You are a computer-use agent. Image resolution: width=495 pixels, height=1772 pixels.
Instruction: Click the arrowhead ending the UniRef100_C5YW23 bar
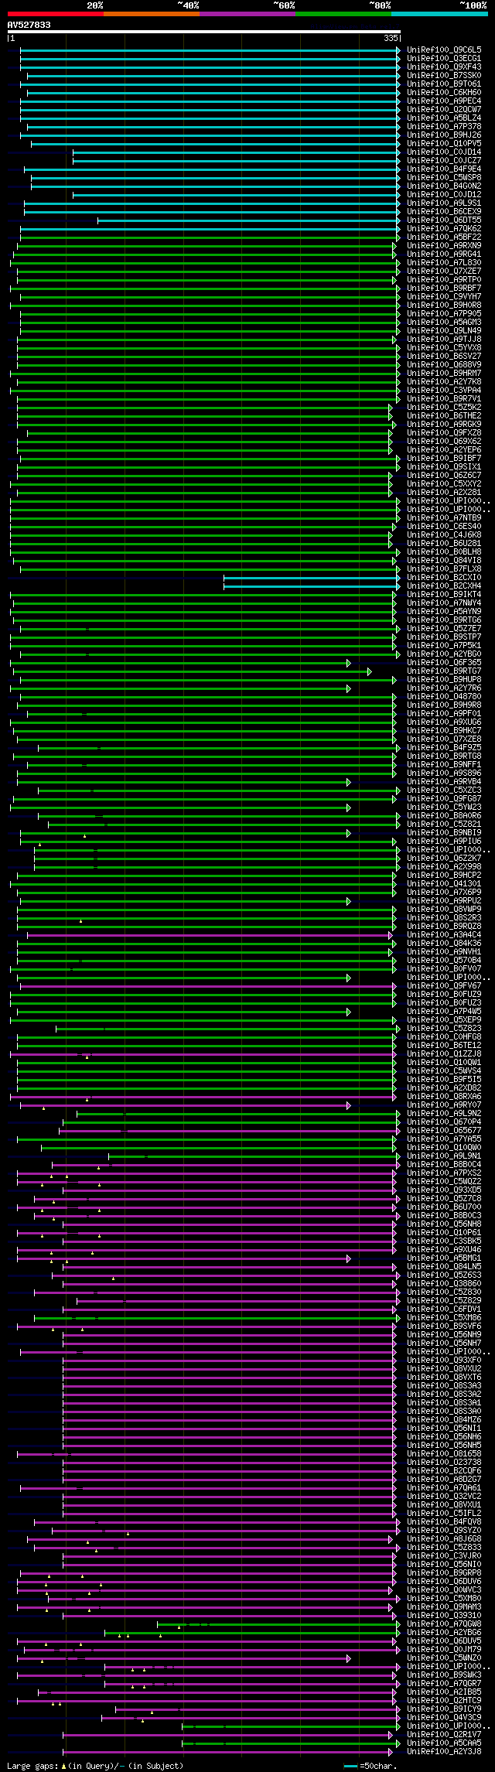pyautogui.click(x=349, y=807)
